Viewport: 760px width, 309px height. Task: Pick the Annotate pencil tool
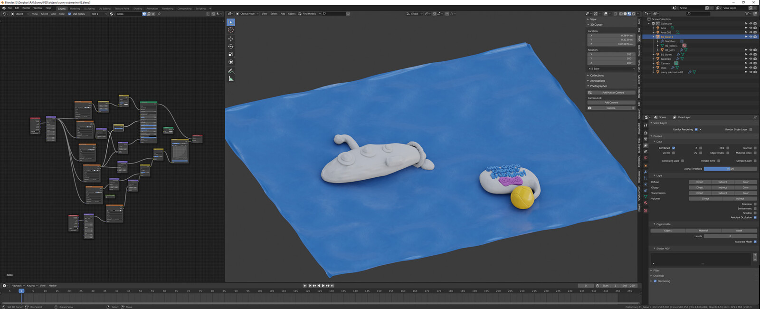pyautogui.click(x=231, y=71)
